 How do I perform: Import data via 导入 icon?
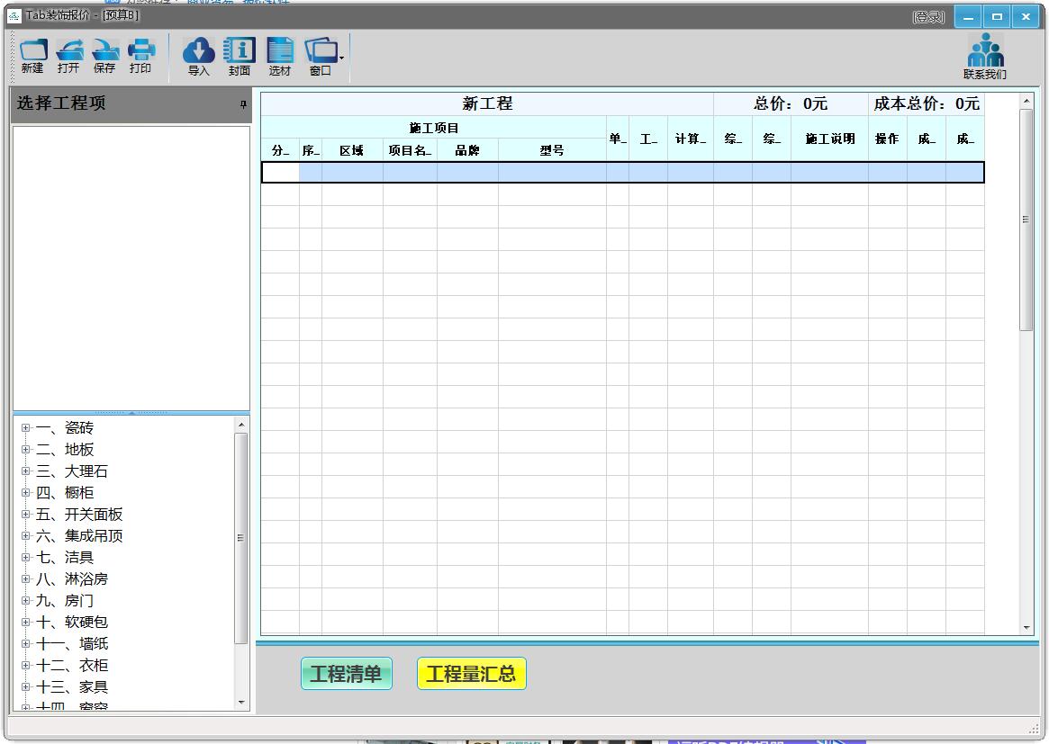(x=198, y=57)
